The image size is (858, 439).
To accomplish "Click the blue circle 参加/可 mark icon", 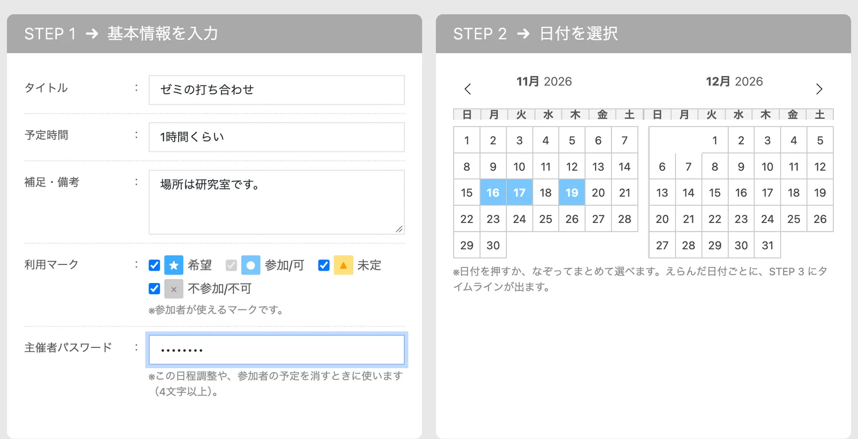I will [250, 265].
